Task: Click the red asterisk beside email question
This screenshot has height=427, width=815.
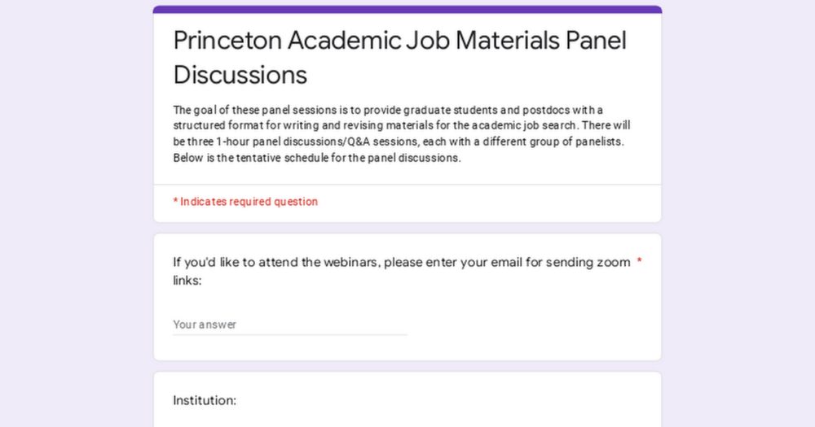Action: point(639,262)
